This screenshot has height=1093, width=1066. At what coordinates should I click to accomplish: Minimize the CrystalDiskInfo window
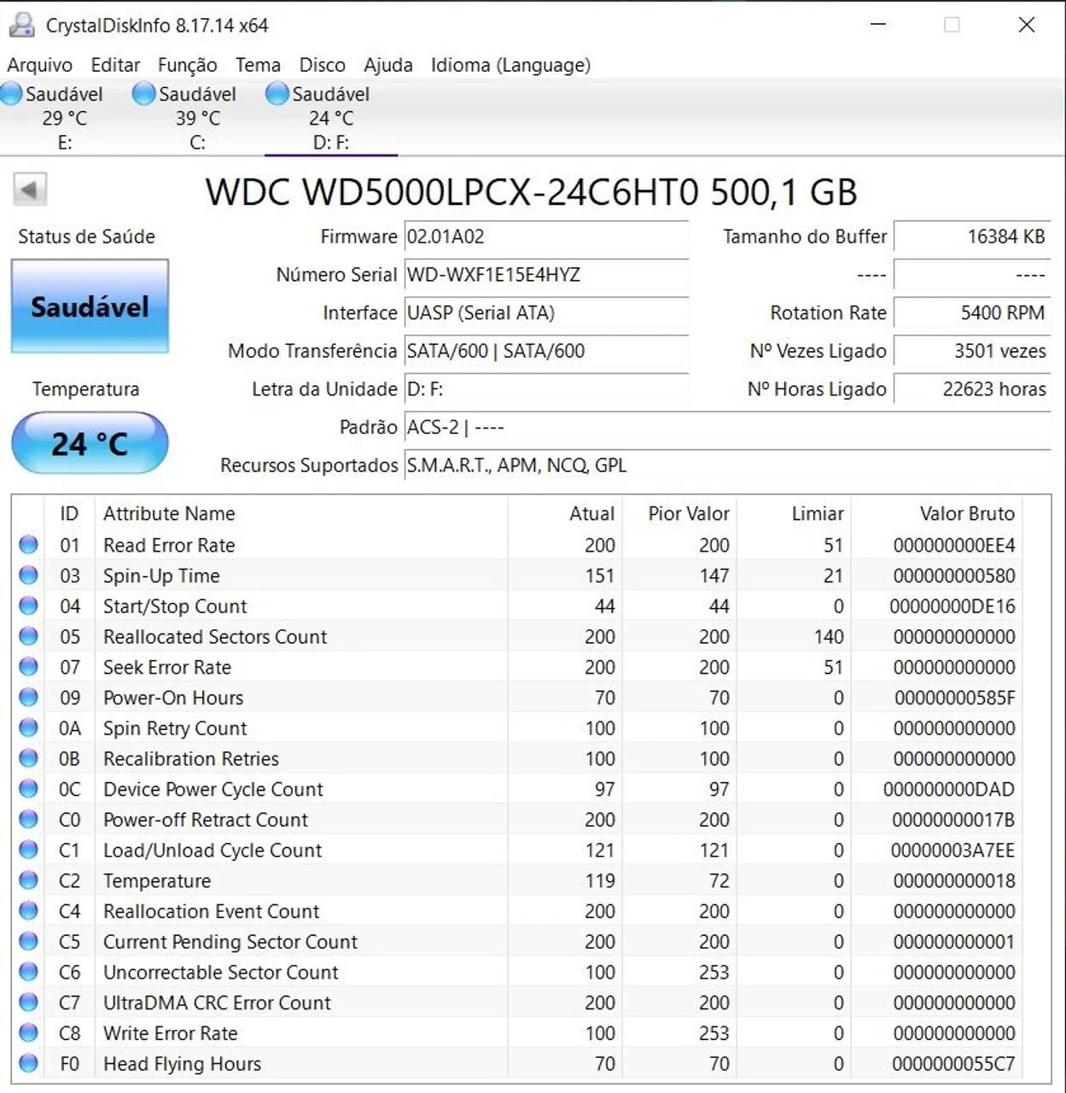pos(877,25)
